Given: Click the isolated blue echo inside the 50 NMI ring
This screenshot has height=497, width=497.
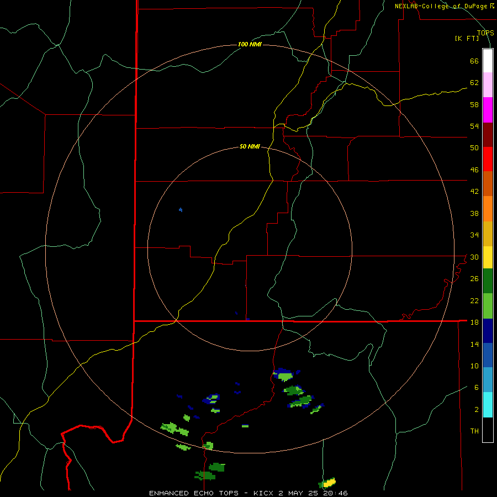Looking at the screenshot, I should [181, 209].
